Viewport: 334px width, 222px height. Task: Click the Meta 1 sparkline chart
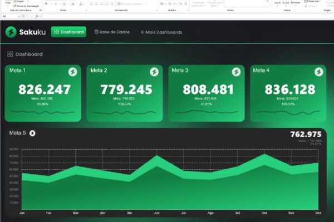click(x=43, y=112)
